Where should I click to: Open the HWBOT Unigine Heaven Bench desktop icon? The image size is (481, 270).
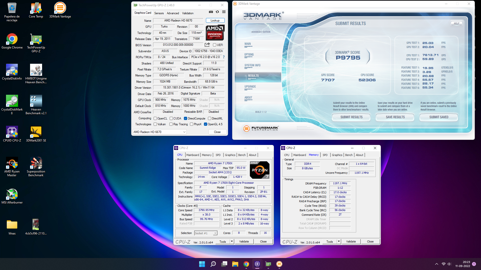point(36,74)
